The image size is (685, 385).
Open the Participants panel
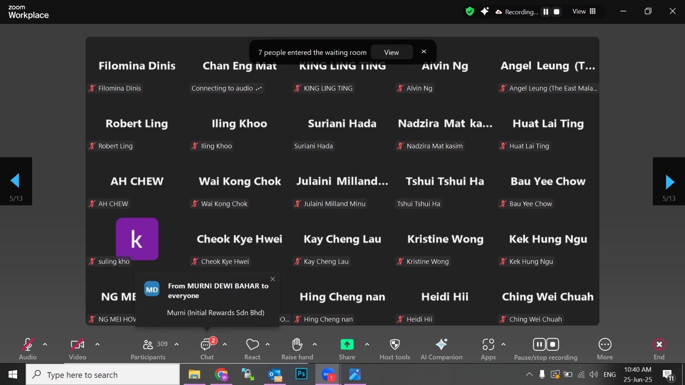tap(148, 349)
